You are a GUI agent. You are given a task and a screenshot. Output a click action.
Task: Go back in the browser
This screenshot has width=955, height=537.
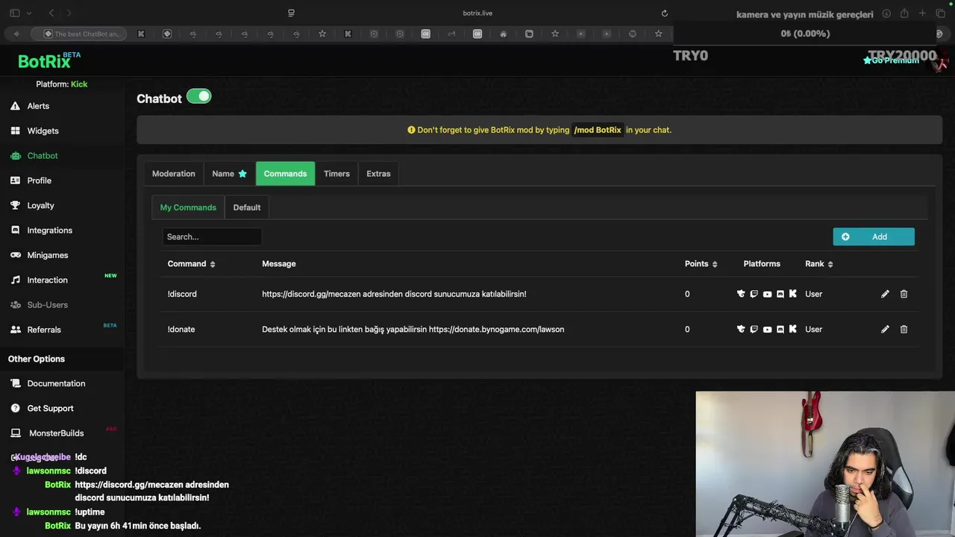coord(51,13)
